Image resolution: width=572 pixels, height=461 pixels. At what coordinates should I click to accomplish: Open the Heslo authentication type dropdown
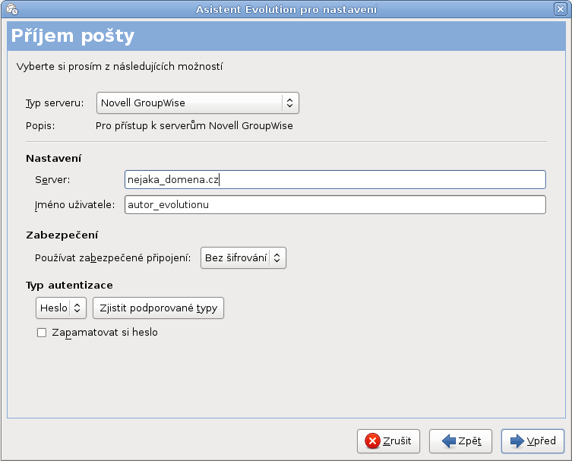pos(61,308)
